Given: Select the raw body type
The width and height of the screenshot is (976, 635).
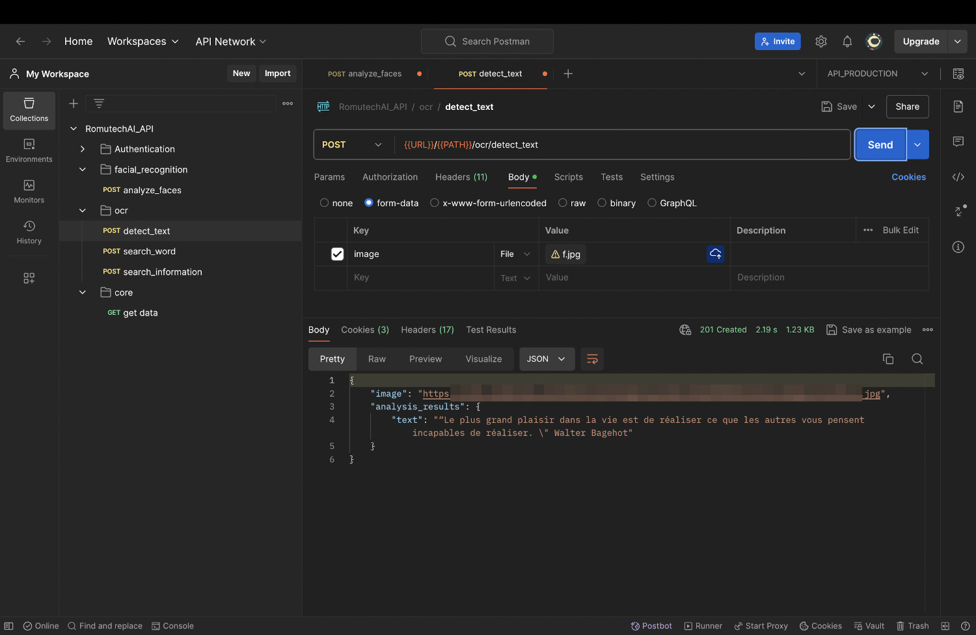Looking at the screenshot, I should point(563,203).
